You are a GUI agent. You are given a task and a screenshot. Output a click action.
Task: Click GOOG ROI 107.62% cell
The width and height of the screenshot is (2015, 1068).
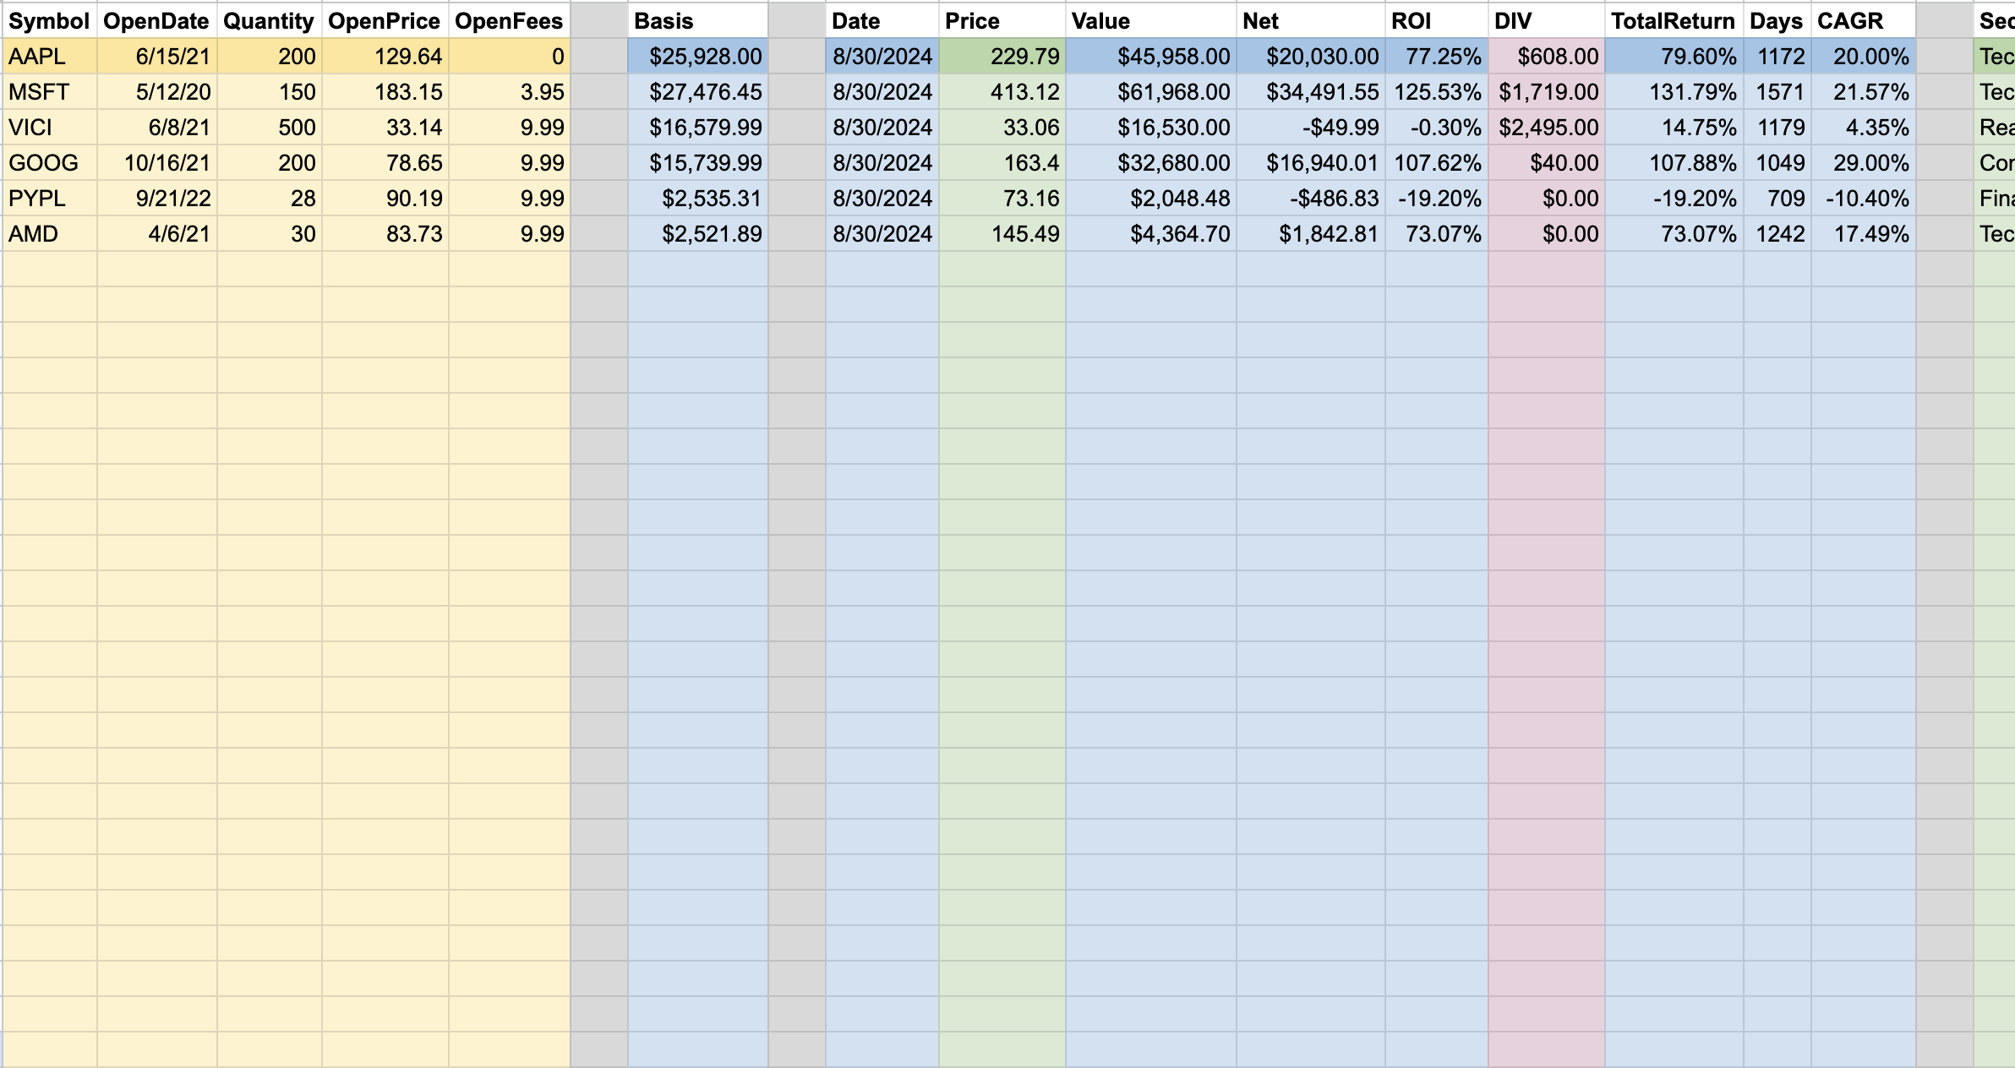click(1437, 163)
